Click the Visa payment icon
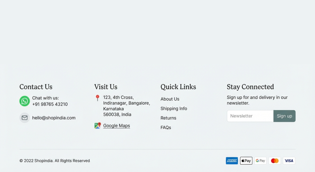The image size is (315, 172). point(289,161)
